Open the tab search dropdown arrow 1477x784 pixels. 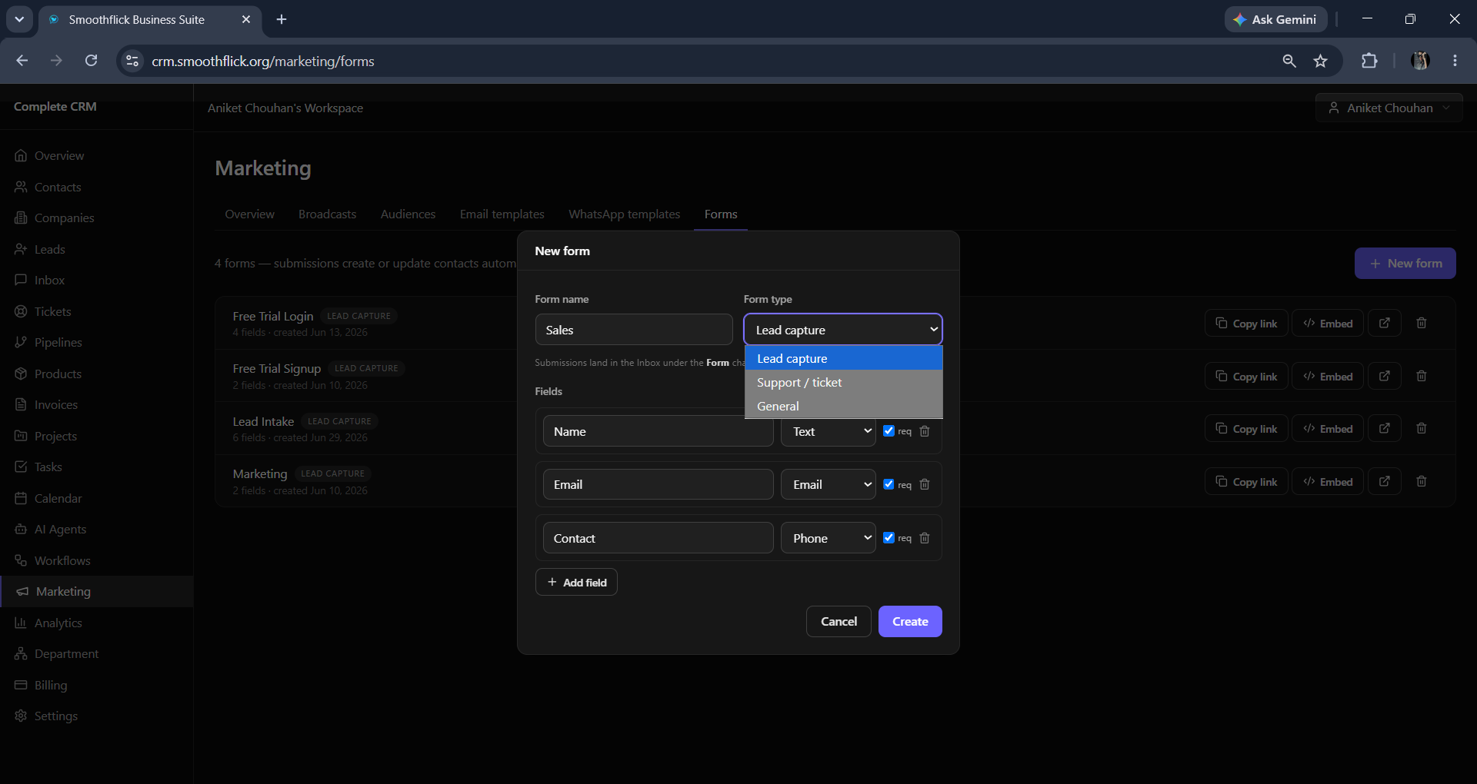[x=19, y=19]
